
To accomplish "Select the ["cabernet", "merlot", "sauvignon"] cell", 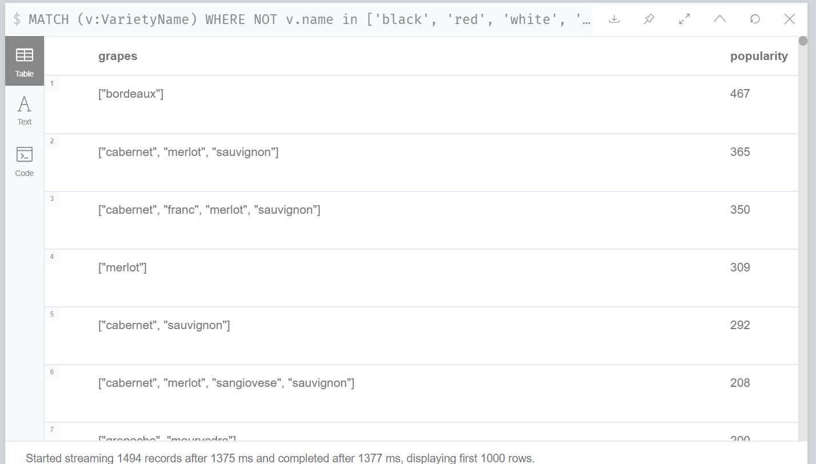I will pos(189,152).
